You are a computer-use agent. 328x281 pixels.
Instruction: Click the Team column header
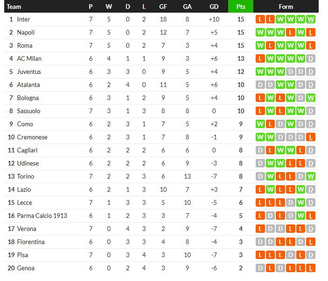[x=14, y=7]
